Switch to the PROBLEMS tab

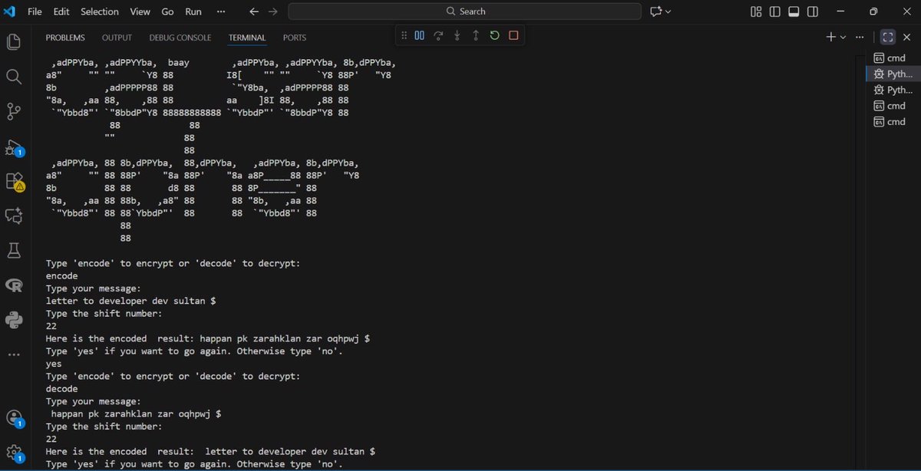tap(65, 38)
